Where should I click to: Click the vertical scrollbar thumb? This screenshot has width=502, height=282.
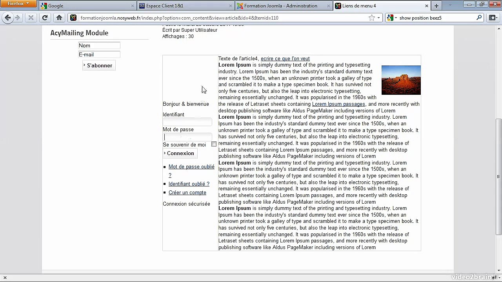pyautogui.click(x=499, y=177)
